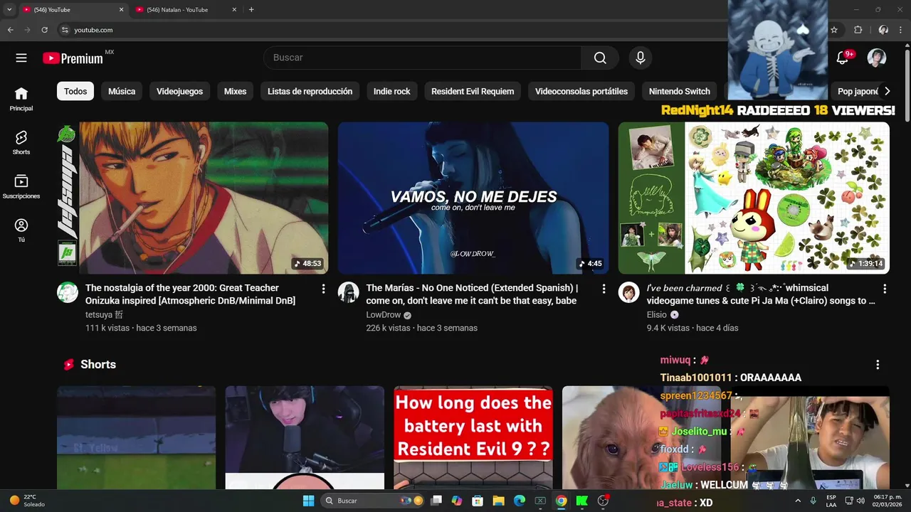Image resolution: width=911 pixels, height=512 pixels.
Task: Bookmark this page with the star
Action: click(834, 30)
